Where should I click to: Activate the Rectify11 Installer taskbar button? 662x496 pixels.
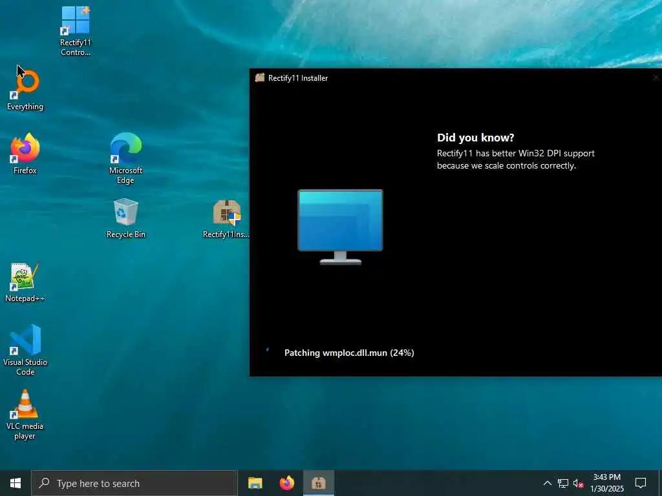pos(319,483)
